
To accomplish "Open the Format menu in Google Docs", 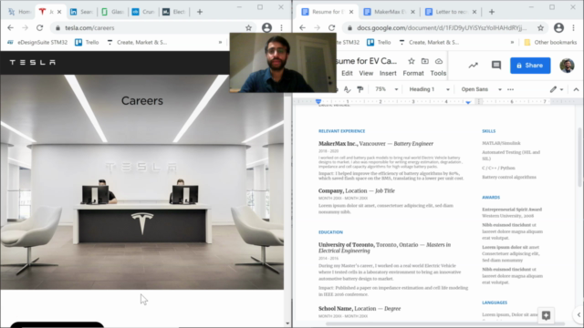I will click(x=413, y=73).
